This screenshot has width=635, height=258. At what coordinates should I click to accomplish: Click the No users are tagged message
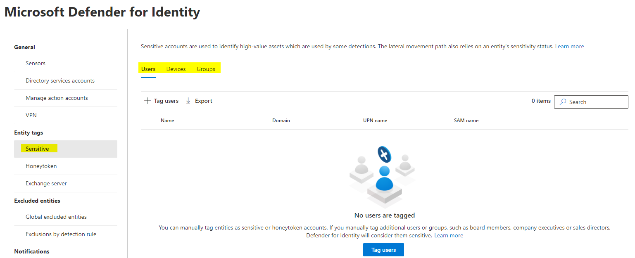click(385, 215)
